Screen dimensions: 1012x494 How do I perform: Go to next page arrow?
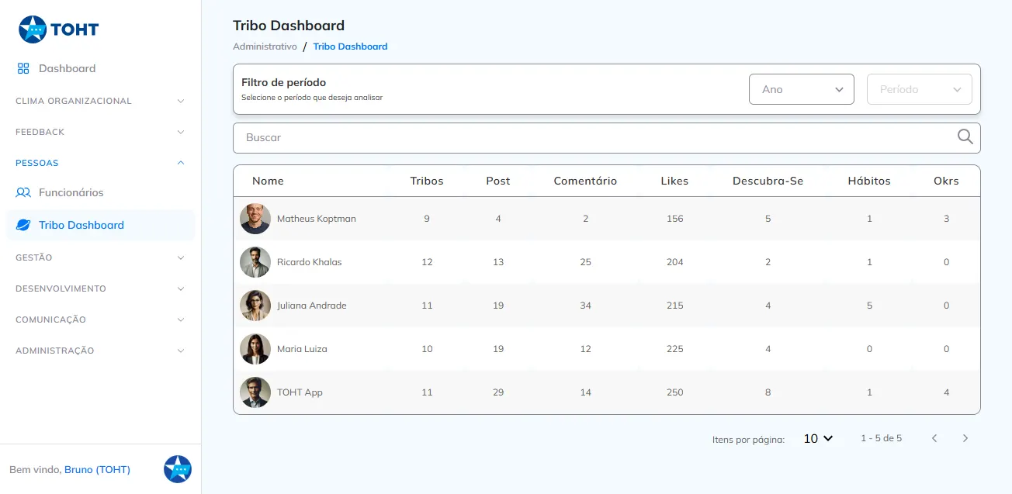tap(965, 438)
